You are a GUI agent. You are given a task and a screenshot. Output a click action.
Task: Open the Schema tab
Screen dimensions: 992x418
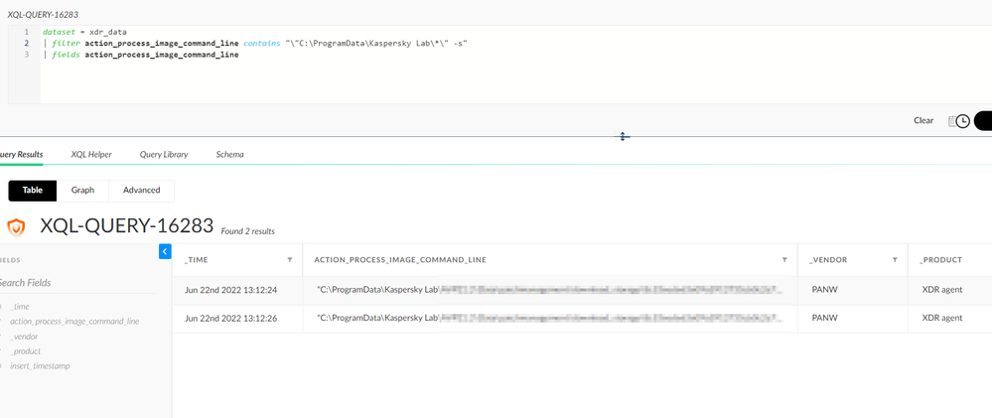[x=229, y=154]
